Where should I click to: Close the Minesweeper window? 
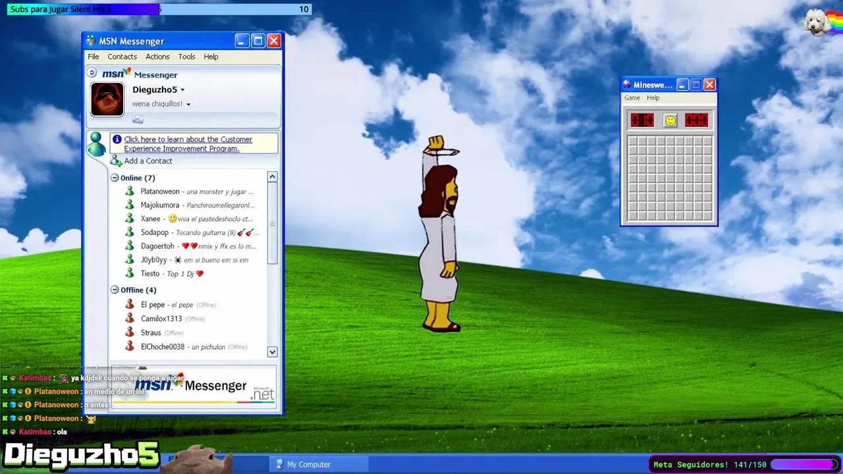(x=709, y=85)
